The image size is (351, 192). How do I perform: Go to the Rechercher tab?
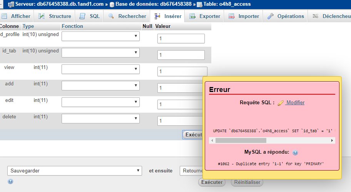[127, 16]
